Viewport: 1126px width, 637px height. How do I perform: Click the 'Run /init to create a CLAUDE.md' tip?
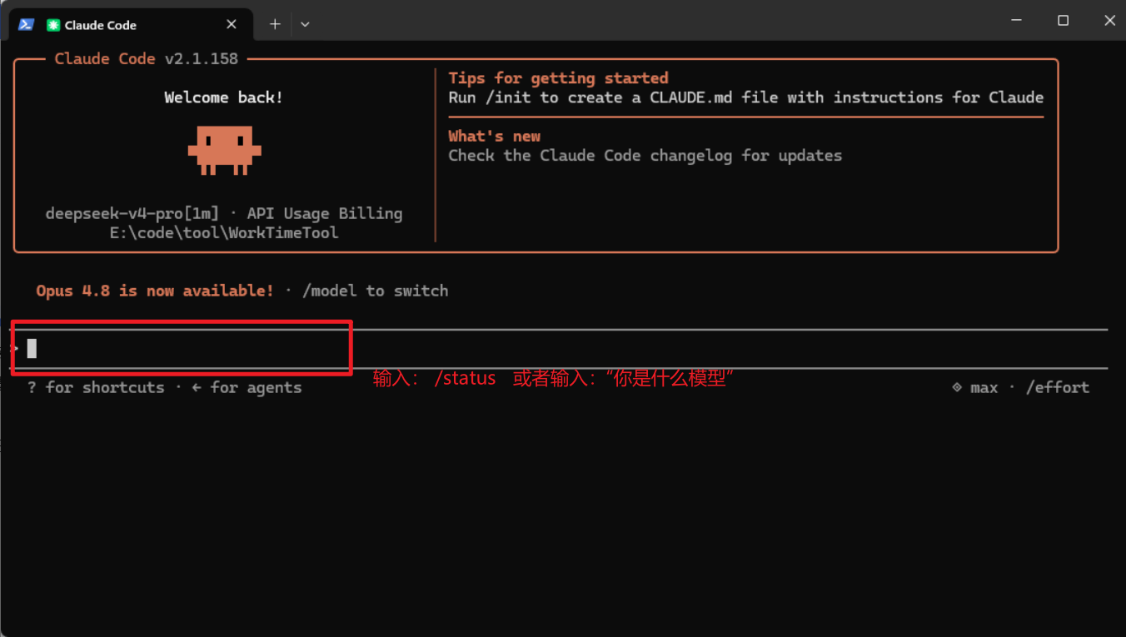(x=746, y=97)
